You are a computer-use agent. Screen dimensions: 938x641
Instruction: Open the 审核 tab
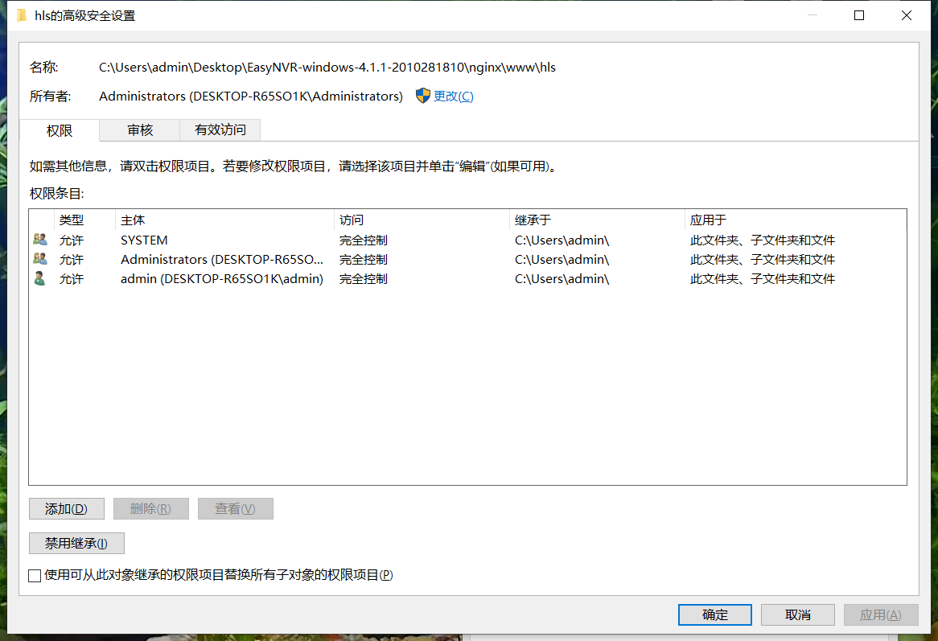pos(140,129)
